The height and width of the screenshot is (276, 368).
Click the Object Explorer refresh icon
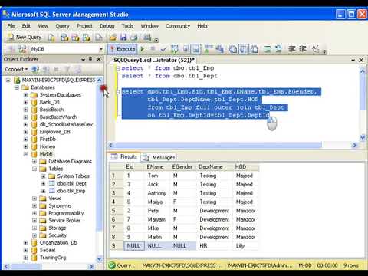pos(78,69)
